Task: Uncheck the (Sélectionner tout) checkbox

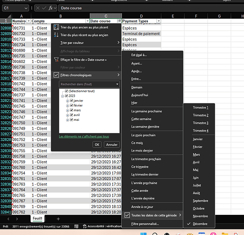Action: tap(67, 91)
